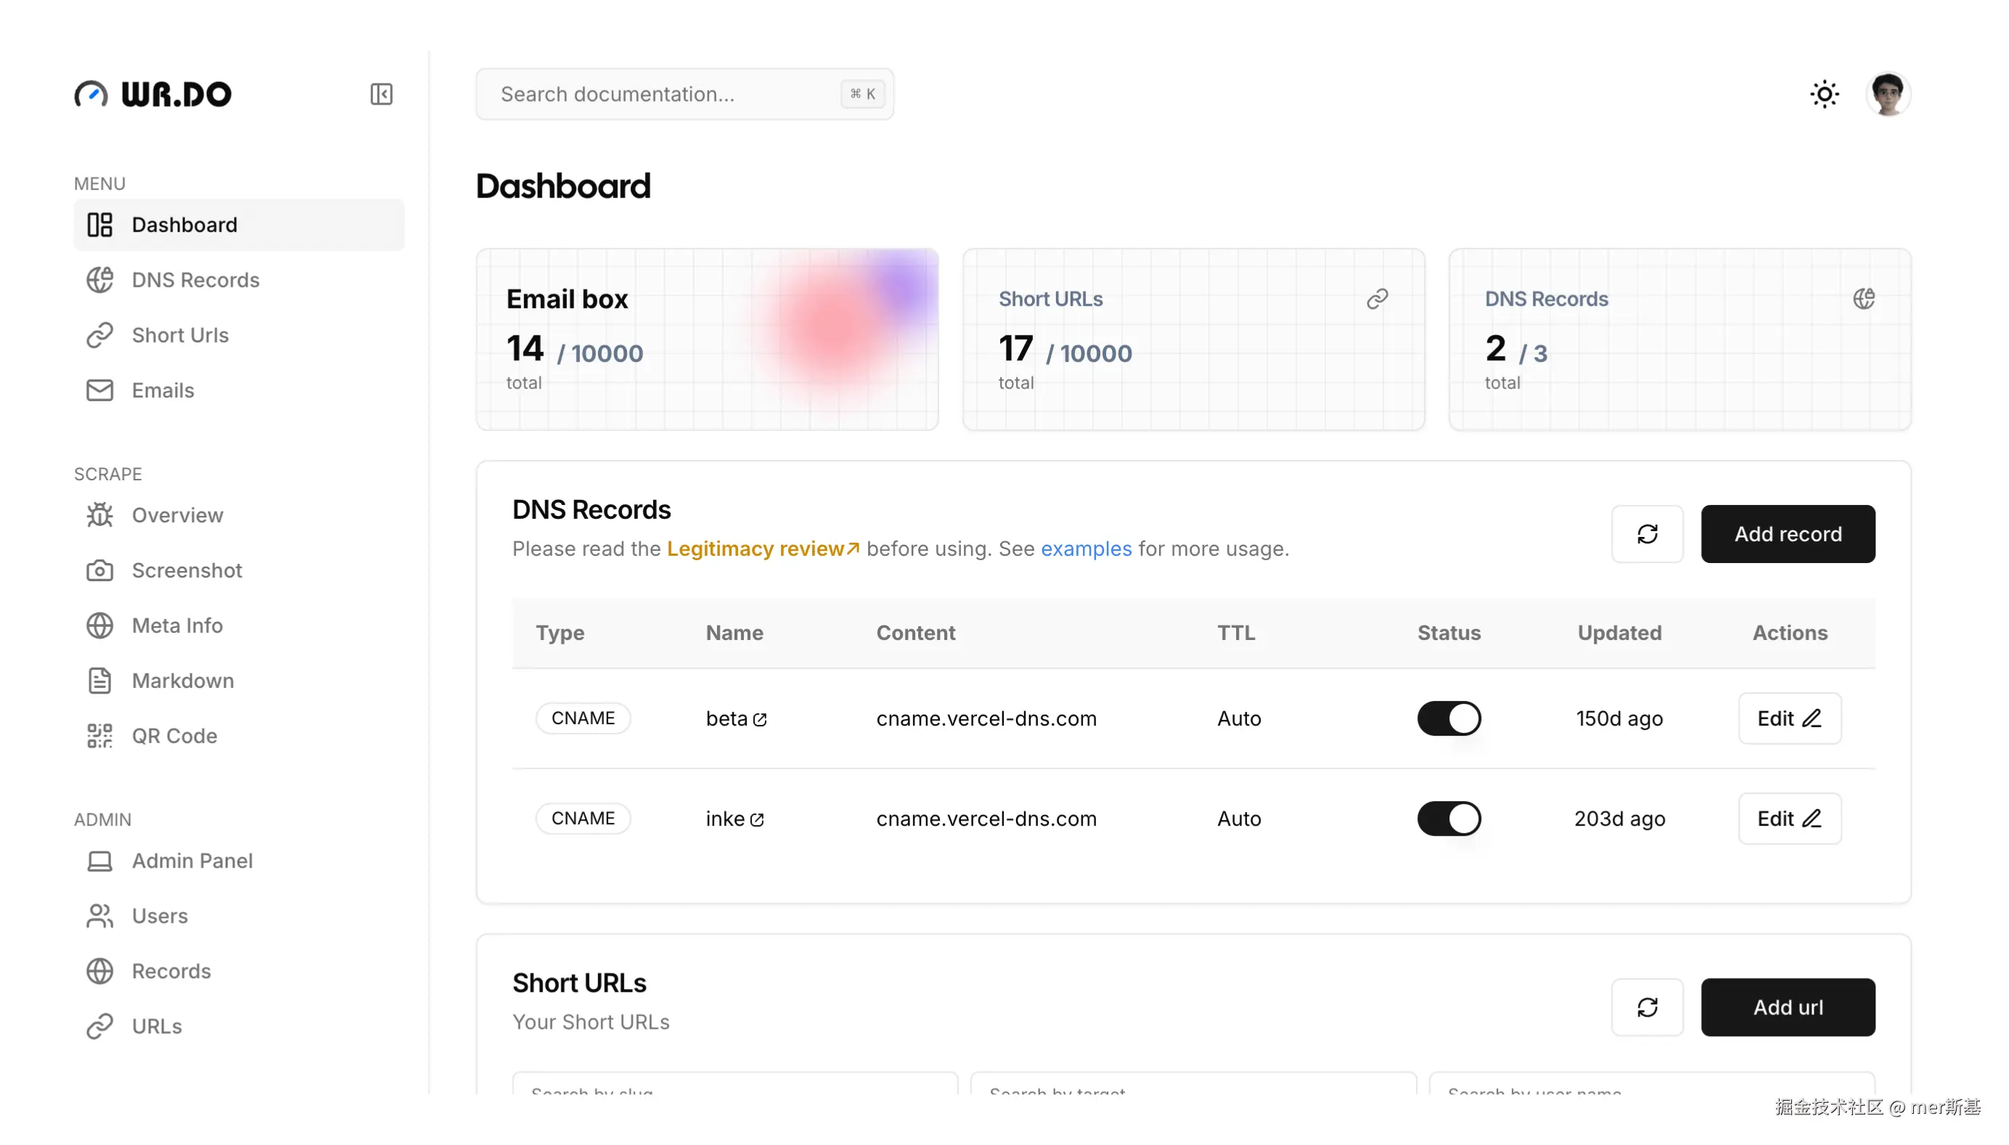The width and height of the screenshot is (2009, 1145).
Task: Open inke record external link icon
Action: 757,819
